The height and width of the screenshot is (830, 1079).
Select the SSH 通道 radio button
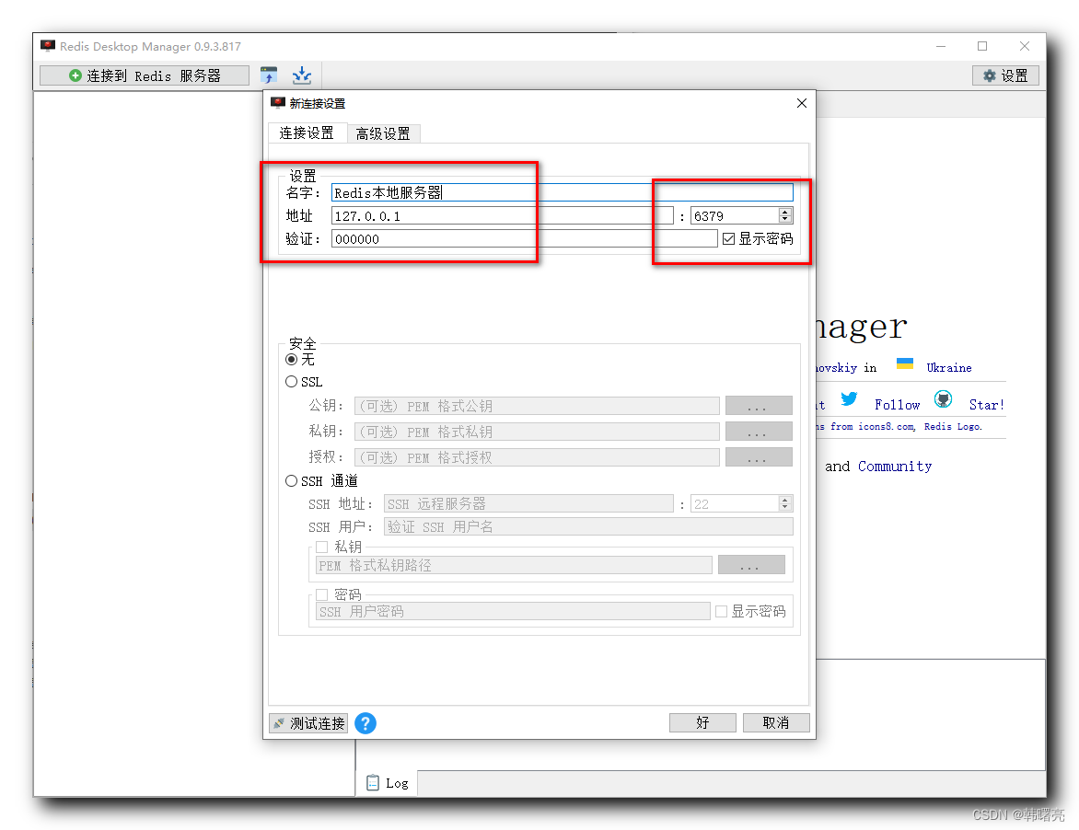292,480
